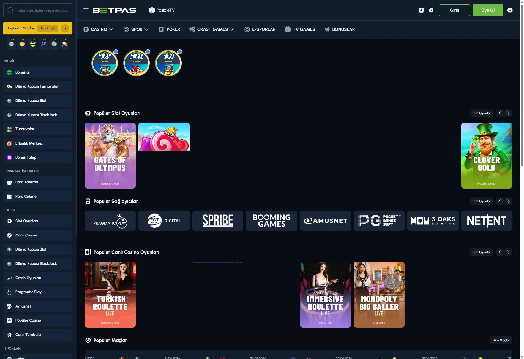Open Slot Oyunları in the sidebar
This screenshot has width=524, height=359.
tap(38, 221)
